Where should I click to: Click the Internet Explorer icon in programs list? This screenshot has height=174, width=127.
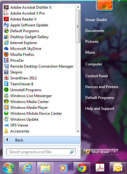[6, 43]
